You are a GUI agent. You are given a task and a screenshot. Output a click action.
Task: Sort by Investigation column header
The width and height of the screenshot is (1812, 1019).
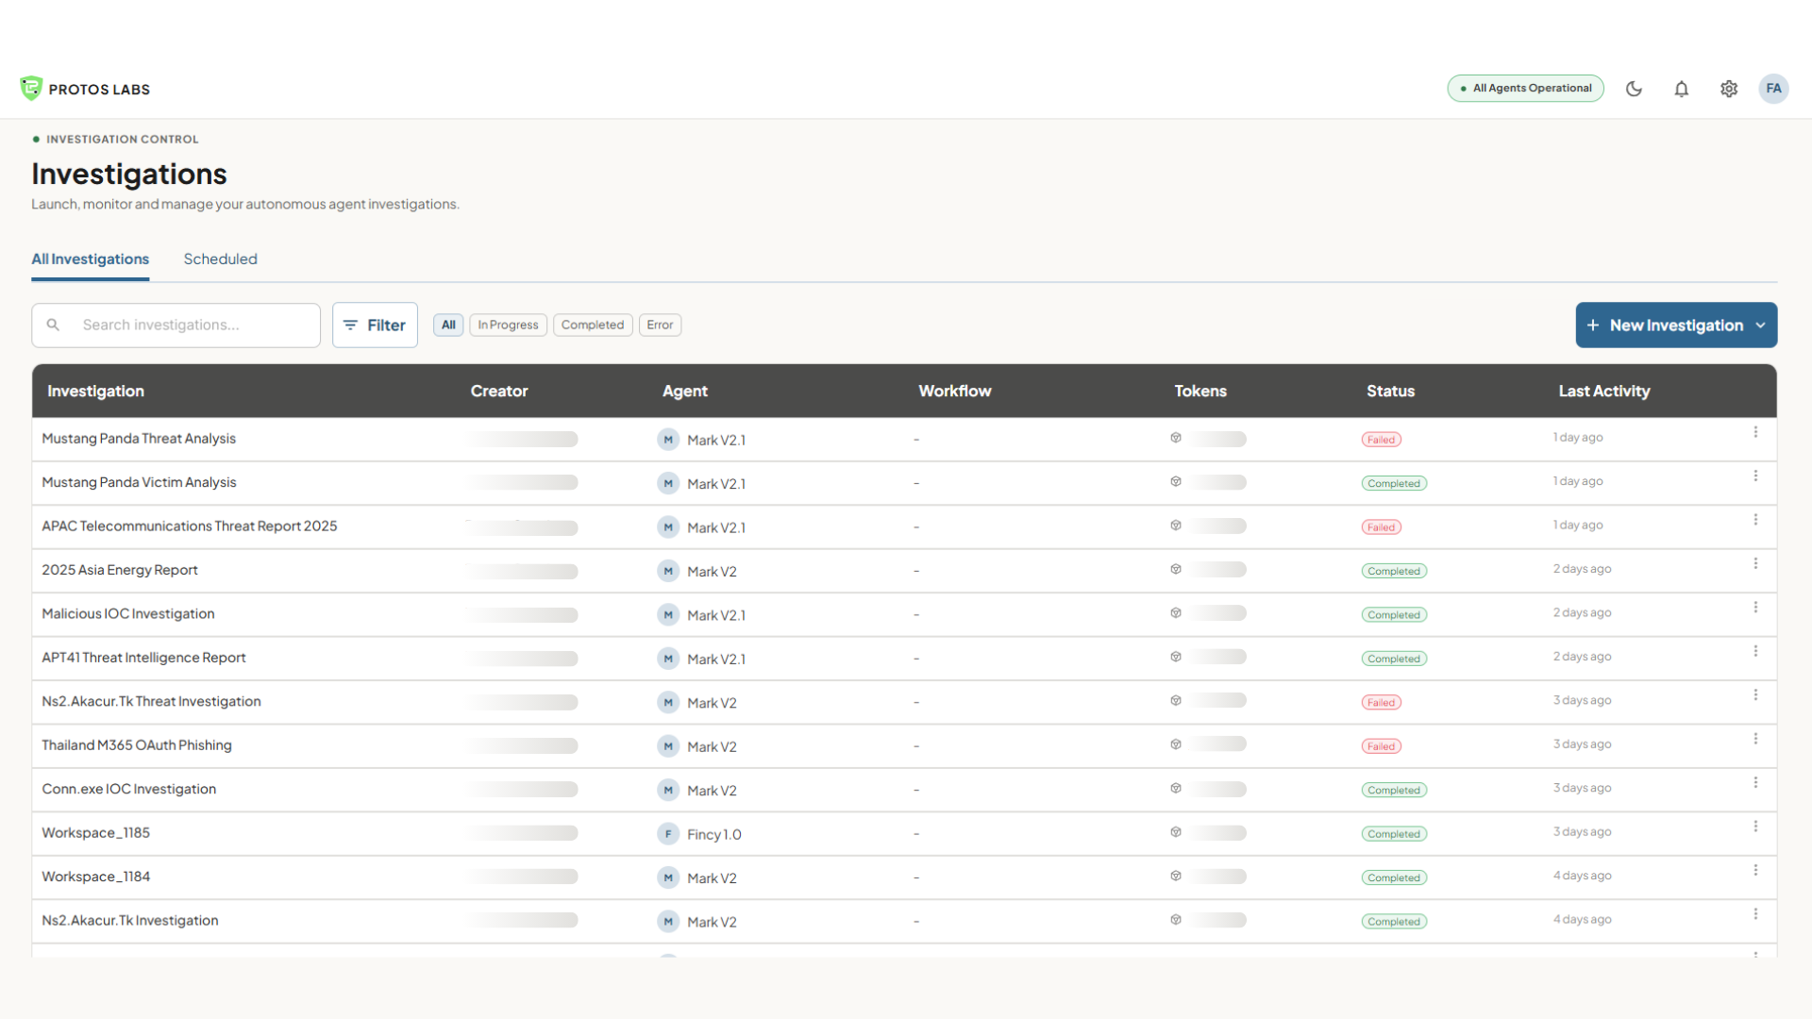[x=95, y=391]
